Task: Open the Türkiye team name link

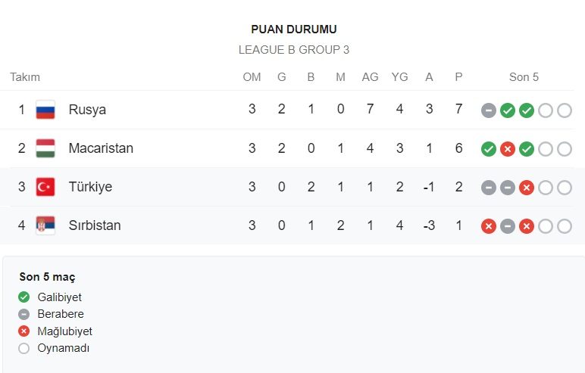Action: pyautogui.click(x=90, y=187)
